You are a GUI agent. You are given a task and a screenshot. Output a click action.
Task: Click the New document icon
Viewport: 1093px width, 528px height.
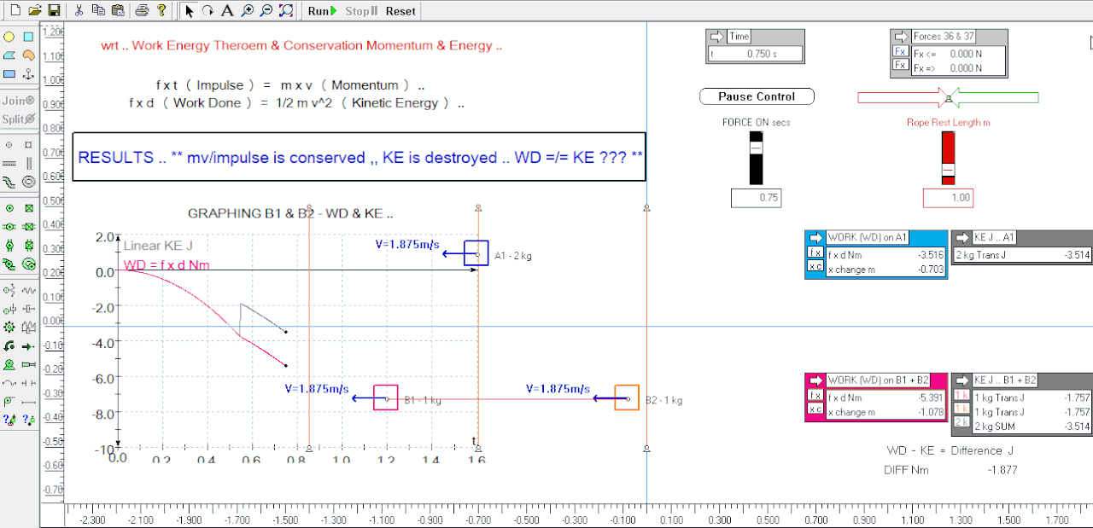[x=15, y=10]
